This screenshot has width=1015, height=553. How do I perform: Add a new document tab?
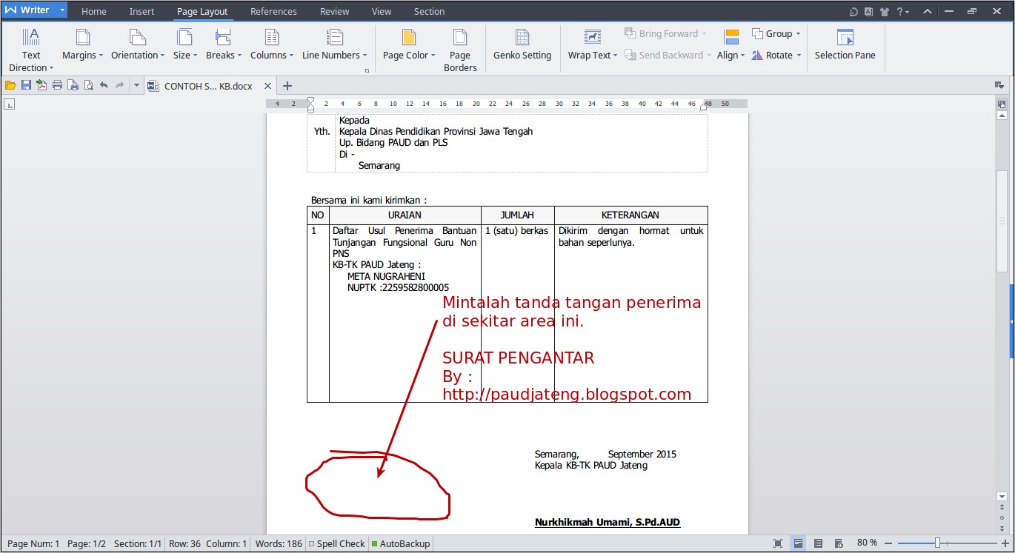[287, 86]
